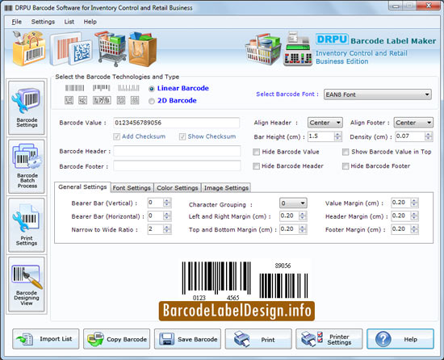The width and height of the screenshot is (444, 360).
Task: Click the Help button at bottom
Action: click(400, 339)
